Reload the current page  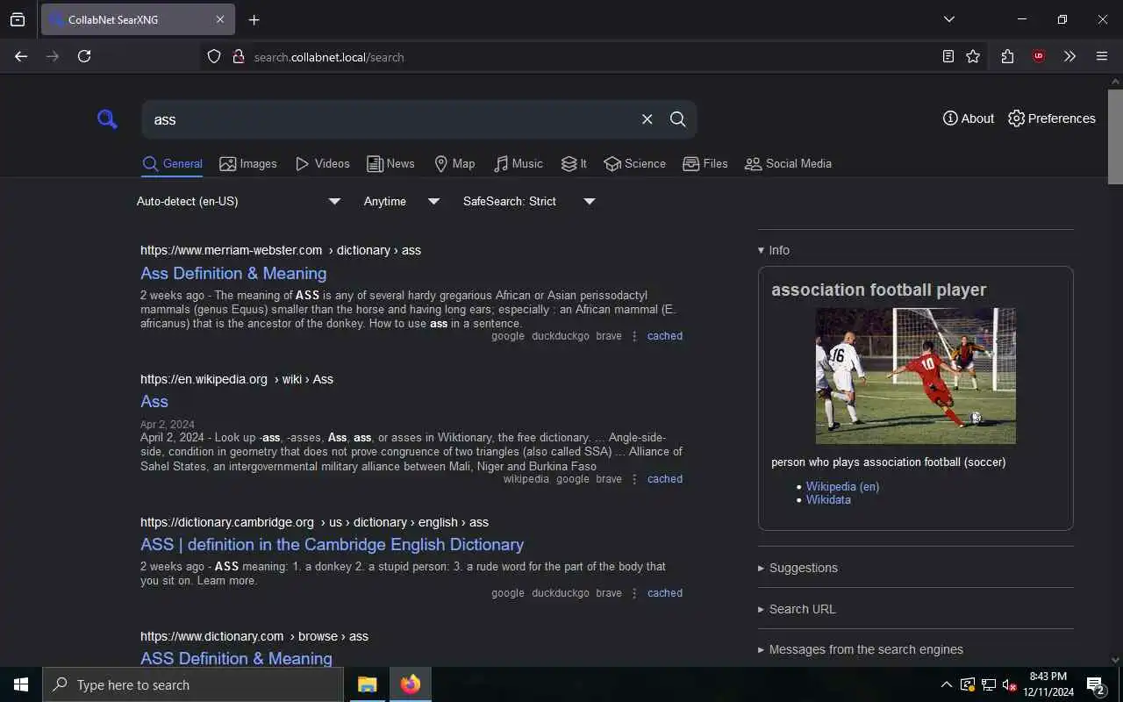click(x=84, y=56)
